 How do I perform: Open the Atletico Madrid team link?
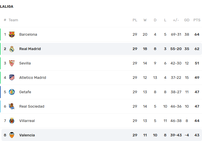pyautogui.click(x=32, y=78)
